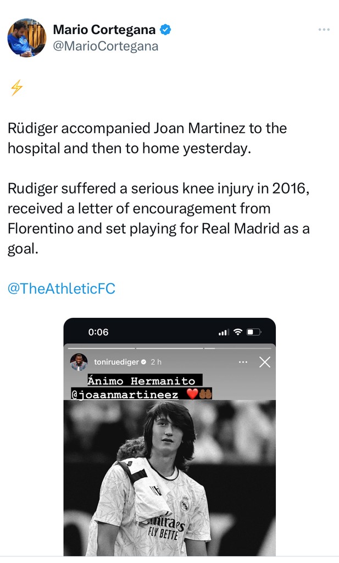Click the red heart emoji in the story

[x=192, y=394]
